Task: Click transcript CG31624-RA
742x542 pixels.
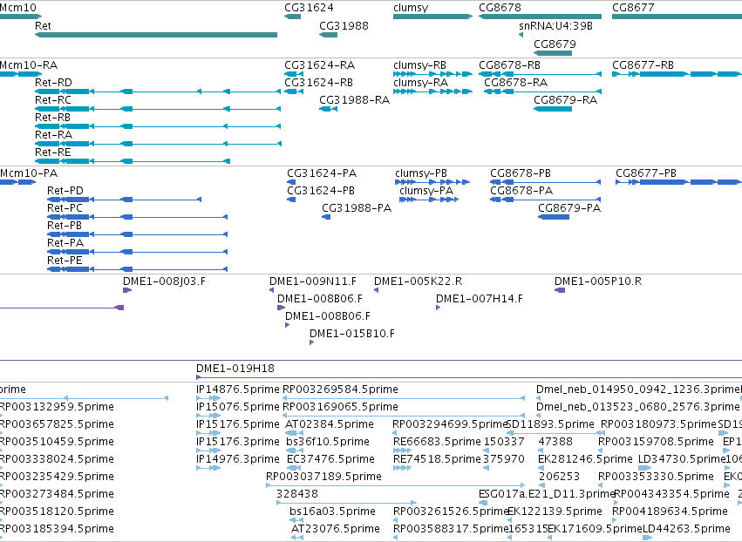Action: click(x=294, y=74)
